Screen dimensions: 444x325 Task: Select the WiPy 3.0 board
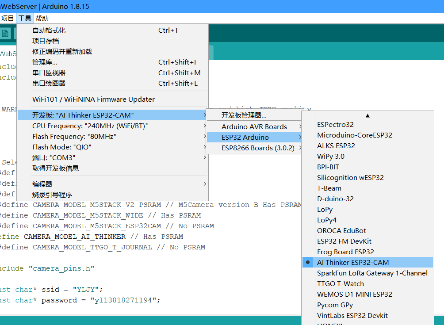367,156
